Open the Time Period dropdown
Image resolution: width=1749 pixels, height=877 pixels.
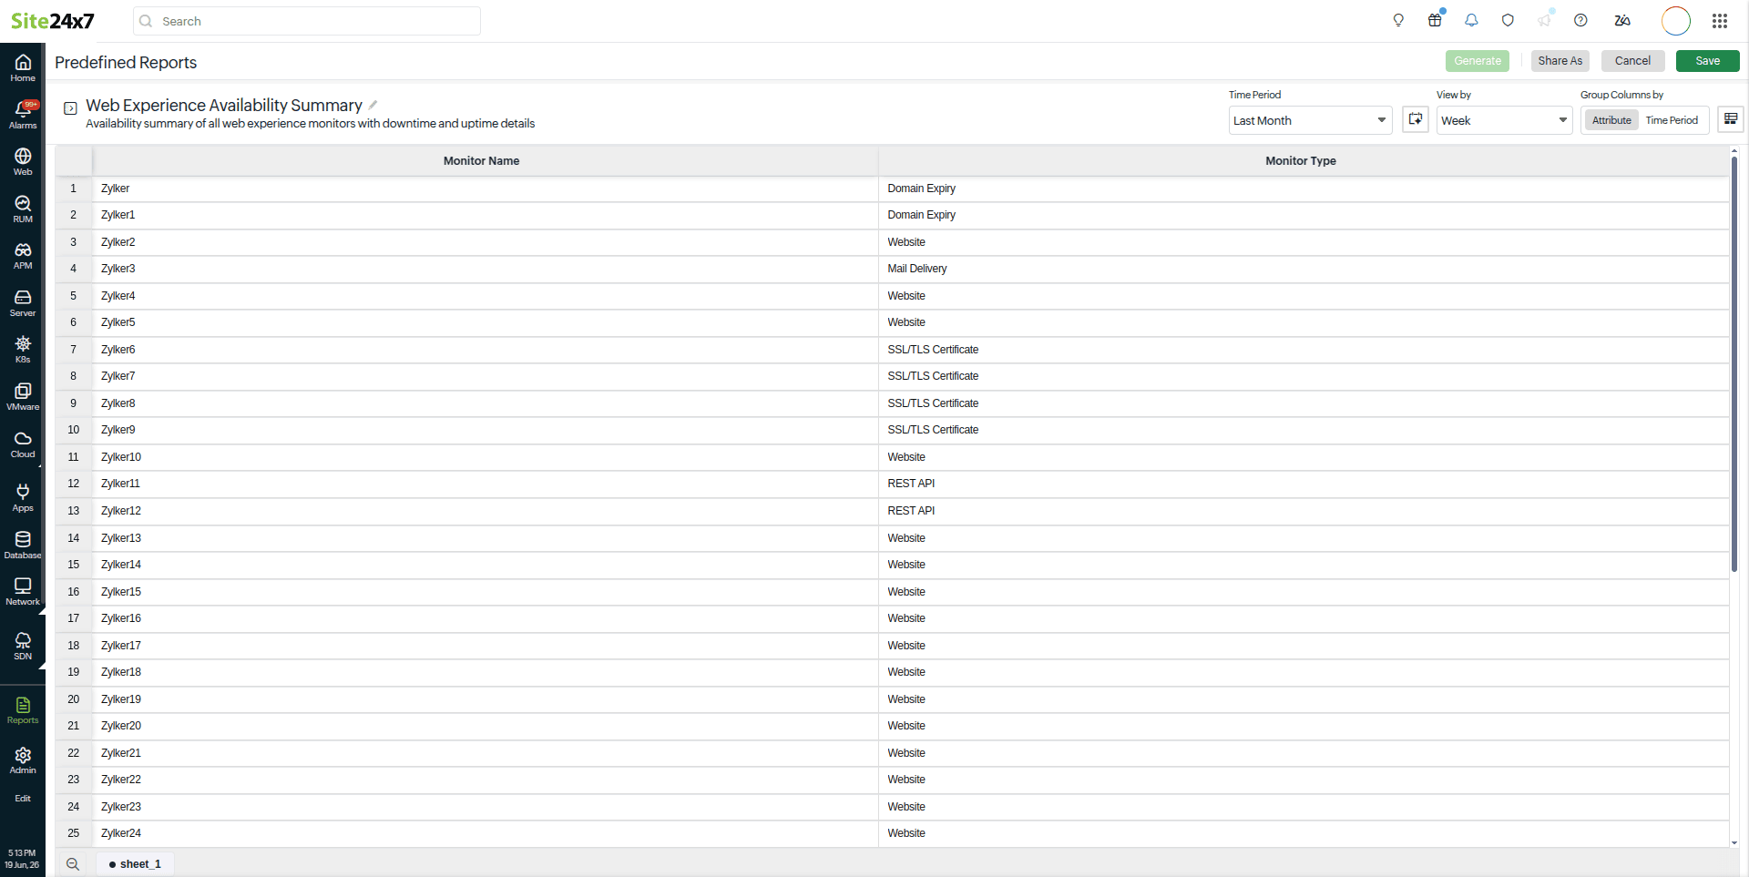pos(1310,120)
